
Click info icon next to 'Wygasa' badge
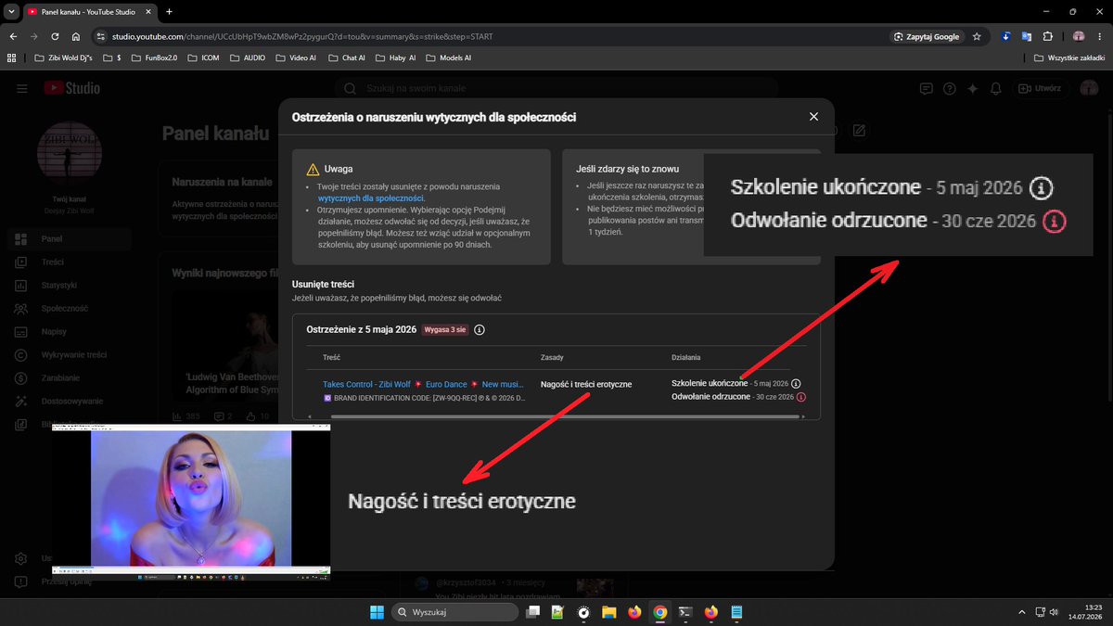click(x=480, y=329)
